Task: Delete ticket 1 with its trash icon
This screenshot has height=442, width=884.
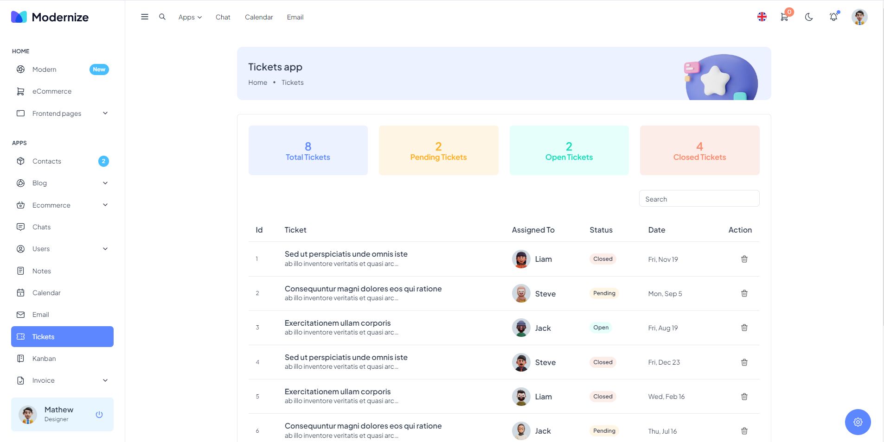Action: tap(744, 259)
